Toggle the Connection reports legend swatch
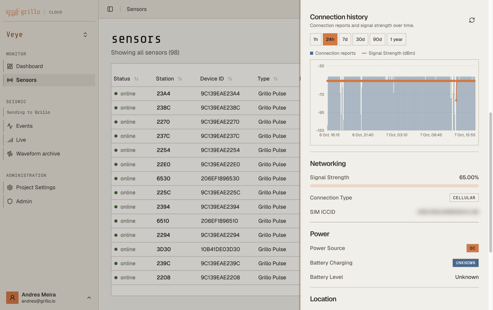The width and height of the screenshot is (493, 310). pos(312,53)
